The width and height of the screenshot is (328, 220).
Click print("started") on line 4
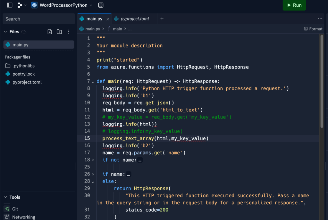coord(120,60)
